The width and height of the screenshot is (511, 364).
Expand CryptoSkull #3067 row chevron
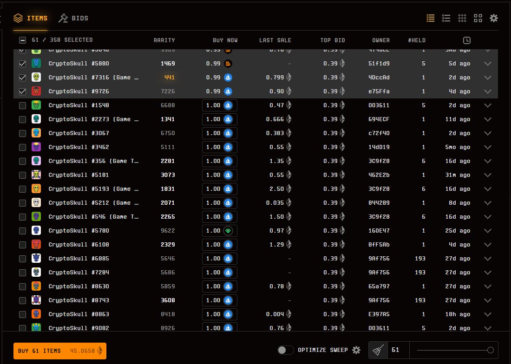pos(487,134)
